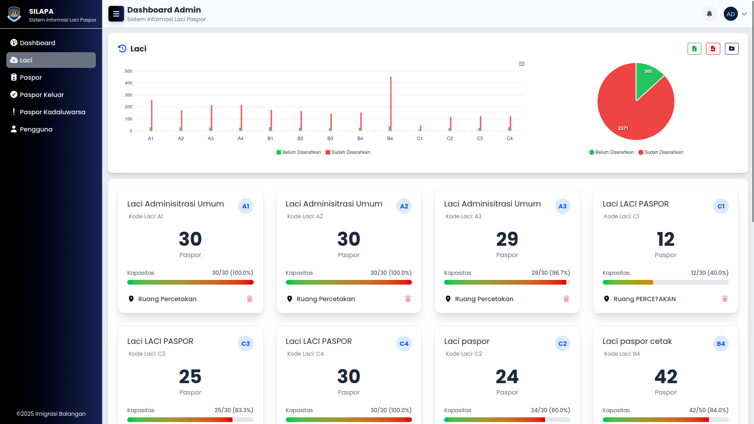Open Paspor sidebar menu
The width and height of the screenshot is (754, 424).
coord(51,77)
